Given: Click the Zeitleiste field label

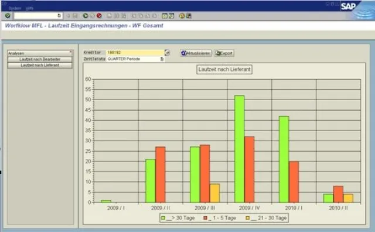Looking at the screenshot, I should click(94, 59).
